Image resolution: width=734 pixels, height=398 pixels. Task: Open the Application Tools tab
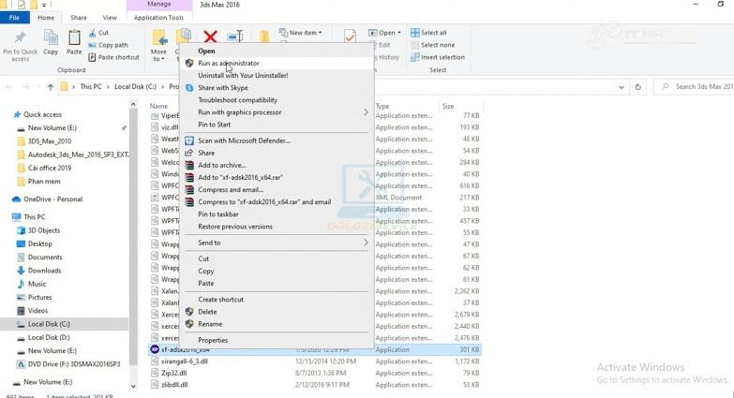(x=158, y=18)
